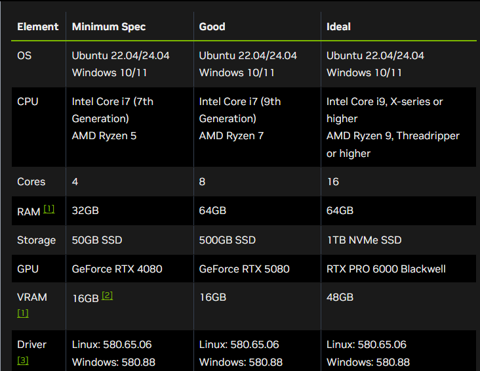
Task: Open footnote 1 link under VRAM
Action: point(23,313)
